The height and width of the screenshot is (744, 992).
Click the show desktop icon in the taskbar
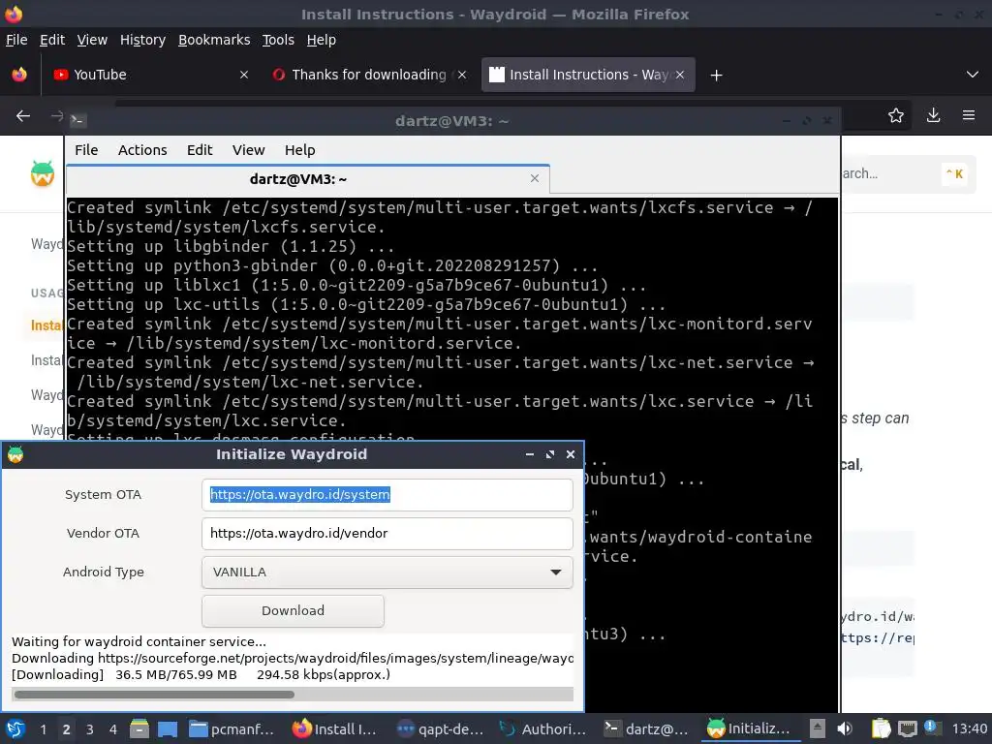(168, 728)
